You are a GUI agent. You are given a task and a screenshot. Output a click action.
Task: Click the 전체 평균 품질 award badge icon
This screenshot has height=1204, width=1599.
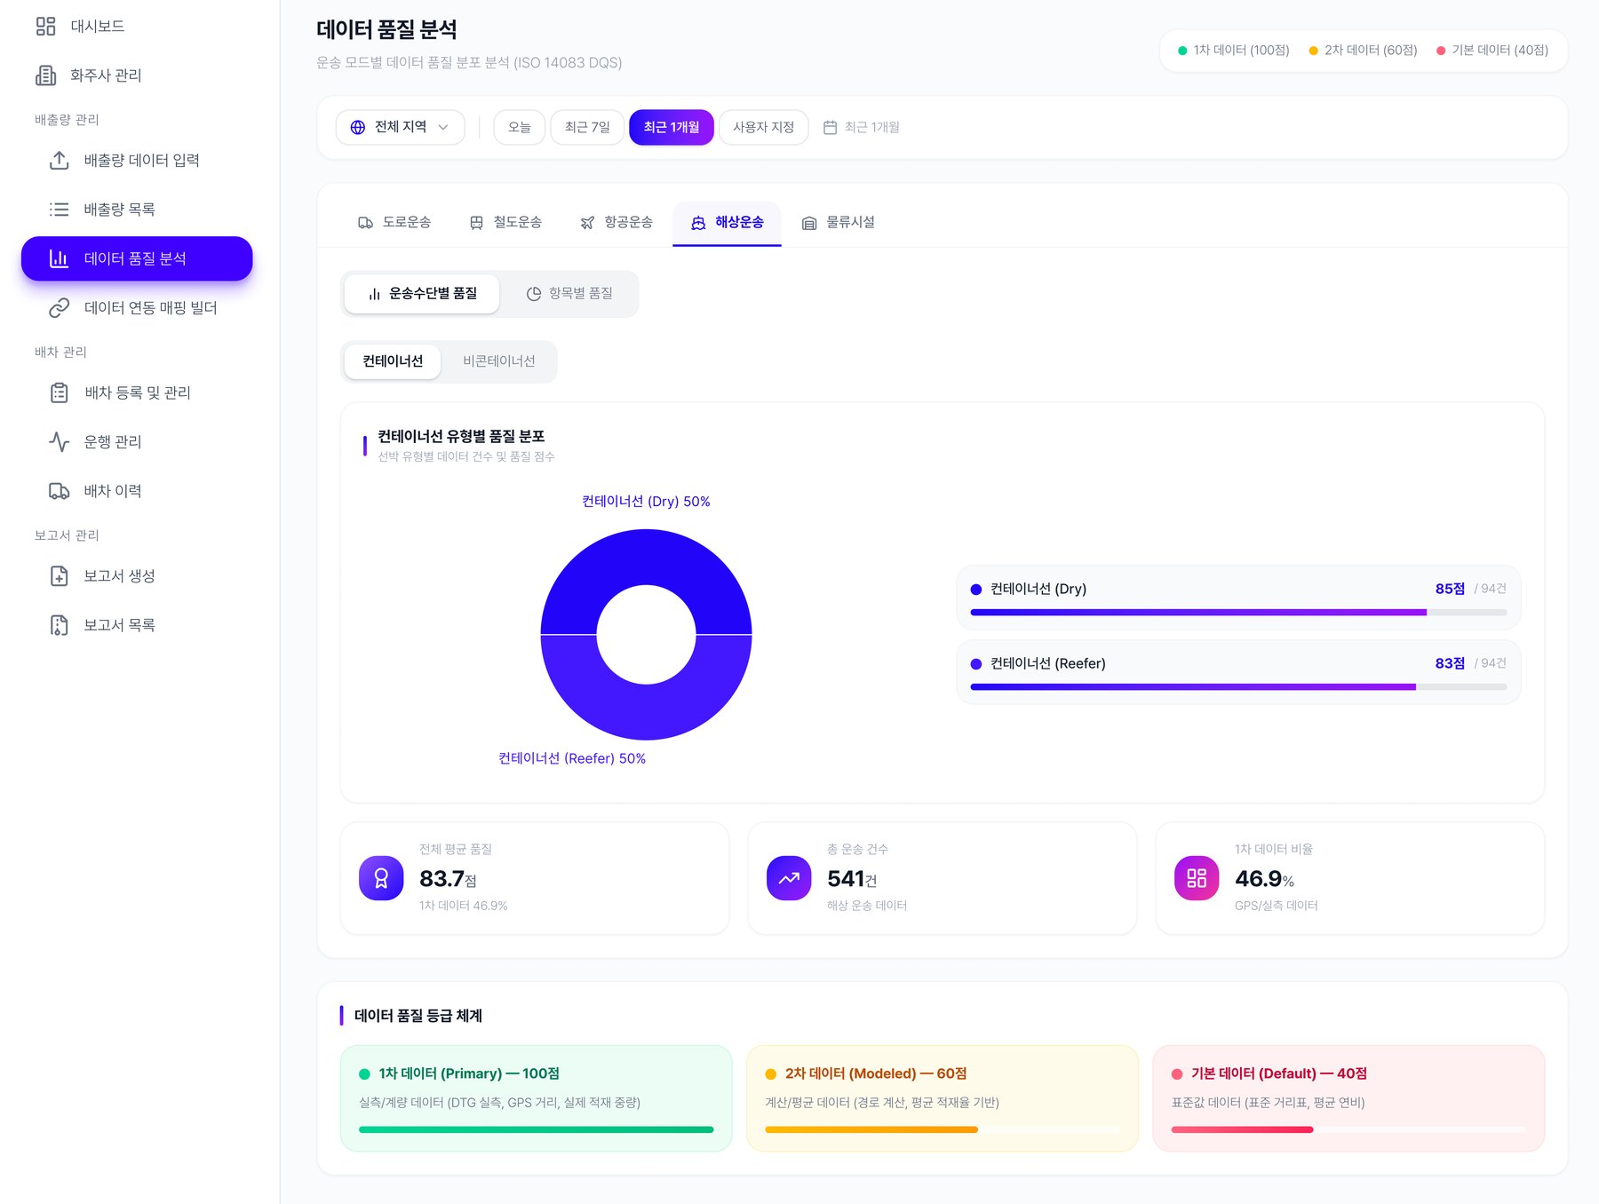[x=381, y=878]
